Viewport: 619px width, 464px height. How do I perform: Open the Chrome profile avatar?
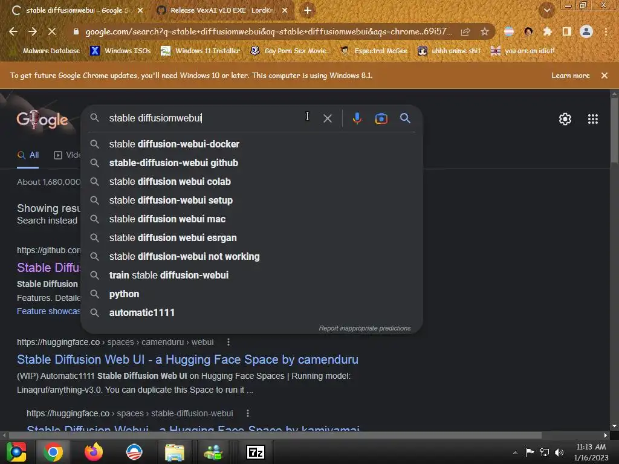tap(586, 31)
